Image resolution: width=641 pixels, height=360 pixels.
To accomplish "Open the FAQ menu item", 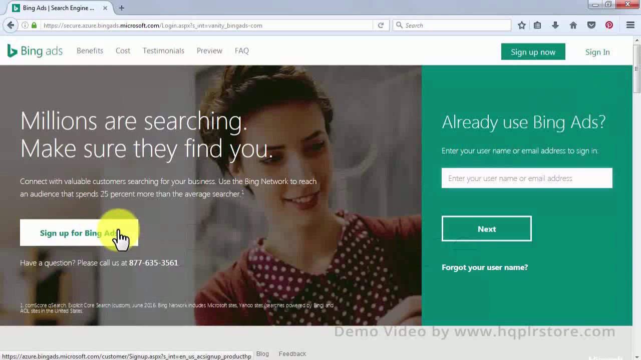I will pyautogui.click(x=242, y=51).
